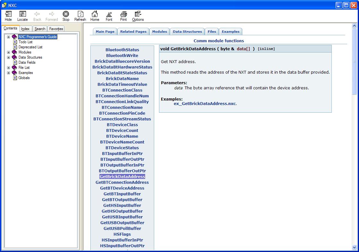Open the BluetoothStatus function link
The width and height of the screenshot is (359, 252).
point(122,50)
